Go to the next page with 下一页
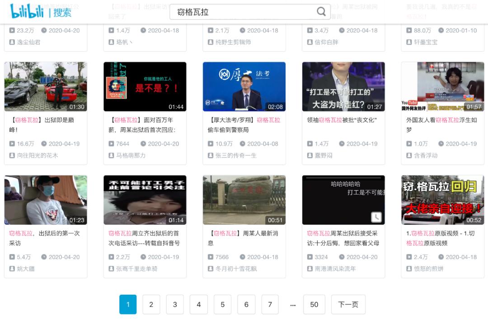This screenshot has height=321, width=488. pos(348,304)
